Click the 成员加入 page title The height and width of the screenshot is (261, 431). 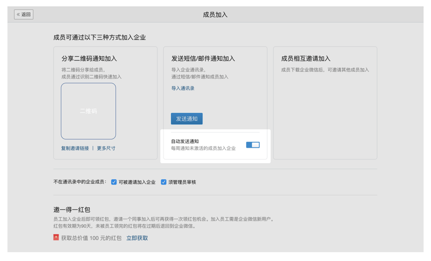point(215,15)
